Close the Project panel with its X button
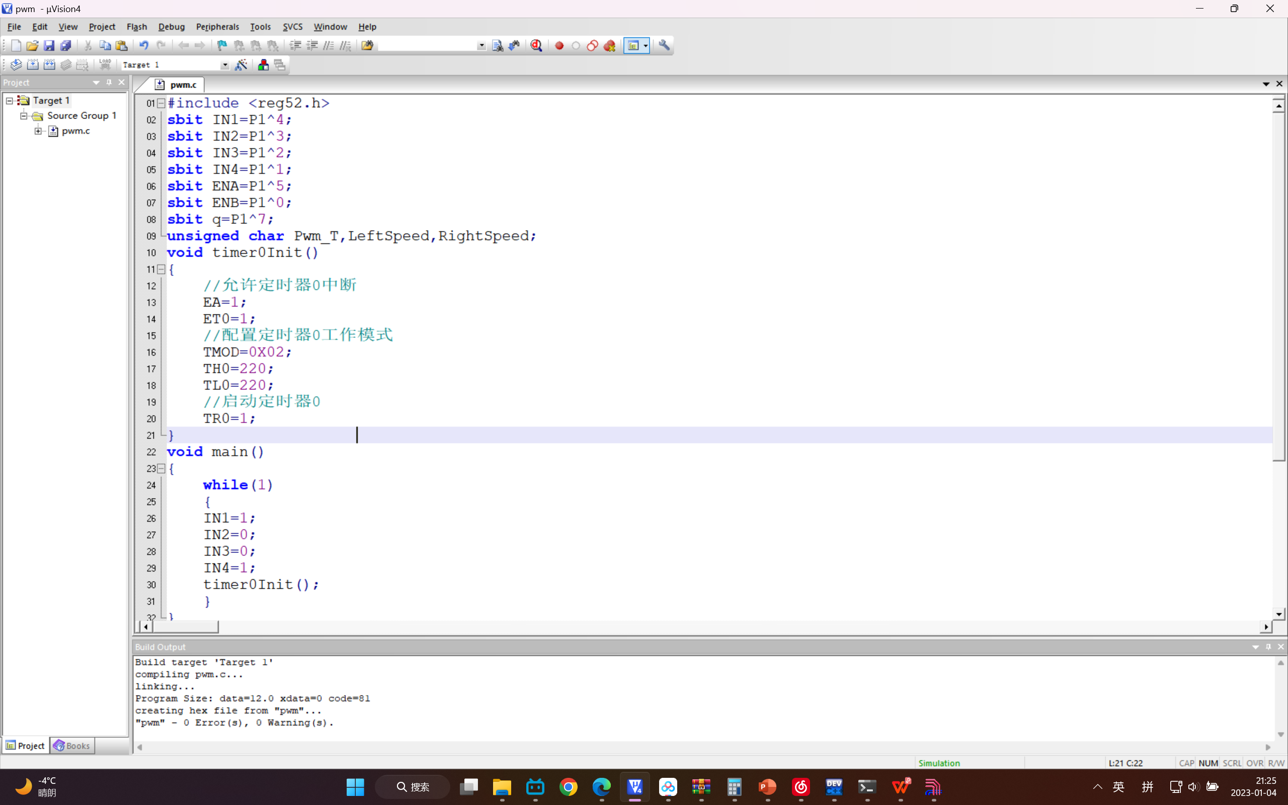 (x=121, y=83)
